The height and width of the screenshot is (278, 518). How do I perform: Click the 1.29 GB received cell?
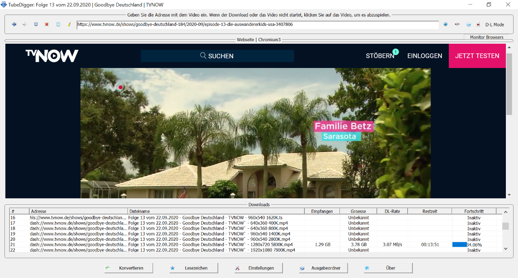point(322,245)
